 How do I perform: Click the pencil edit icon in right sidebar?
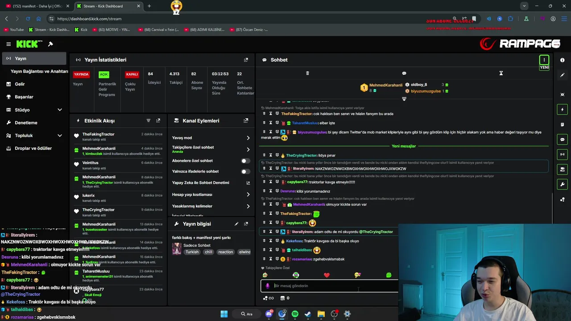coord(562,75)
